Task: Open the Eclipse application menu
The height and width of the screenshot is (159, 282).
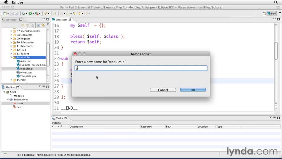Action: click(17, 2)
